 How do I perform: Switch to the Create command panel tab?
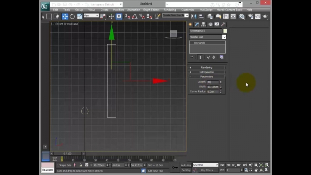point(190,24)
